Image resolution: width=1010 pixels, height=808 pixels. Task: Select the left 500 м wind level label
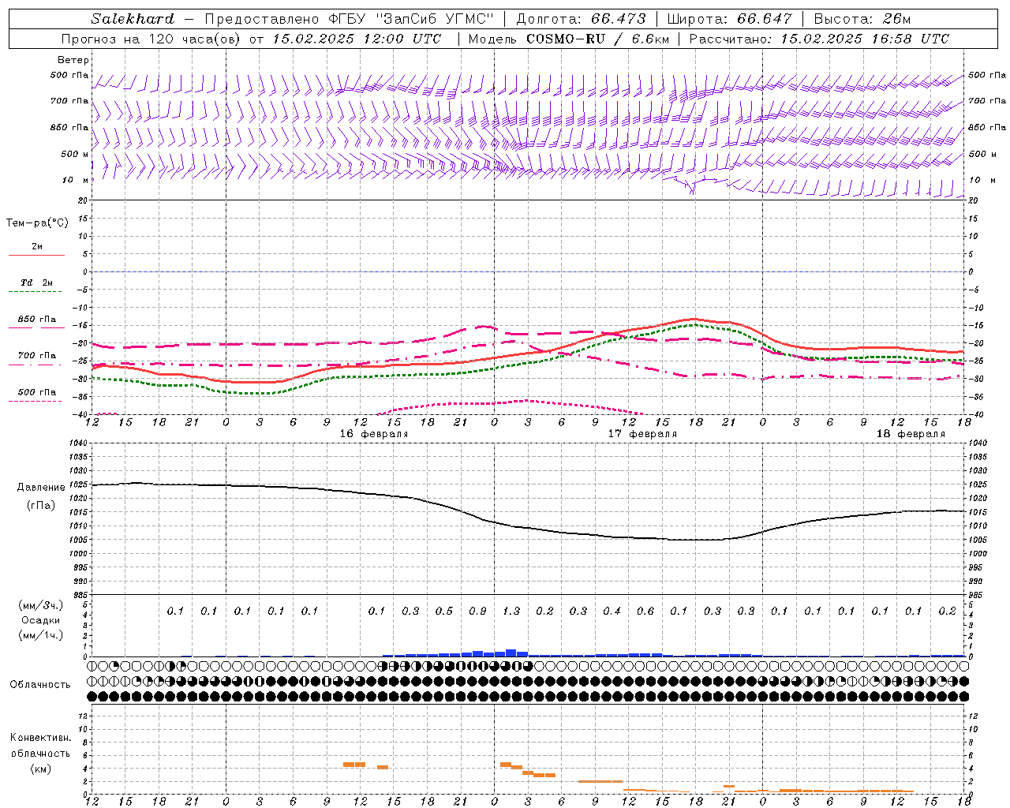[75, 154]
